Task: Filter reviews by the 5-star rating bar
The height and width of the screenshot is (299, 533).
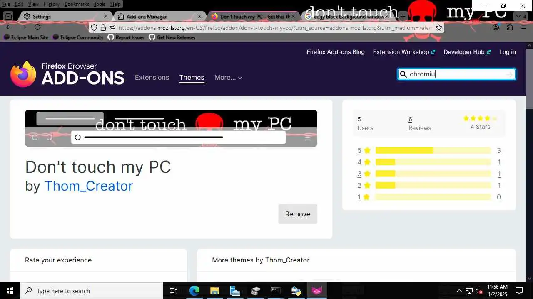Action: (x=433, y=150)
